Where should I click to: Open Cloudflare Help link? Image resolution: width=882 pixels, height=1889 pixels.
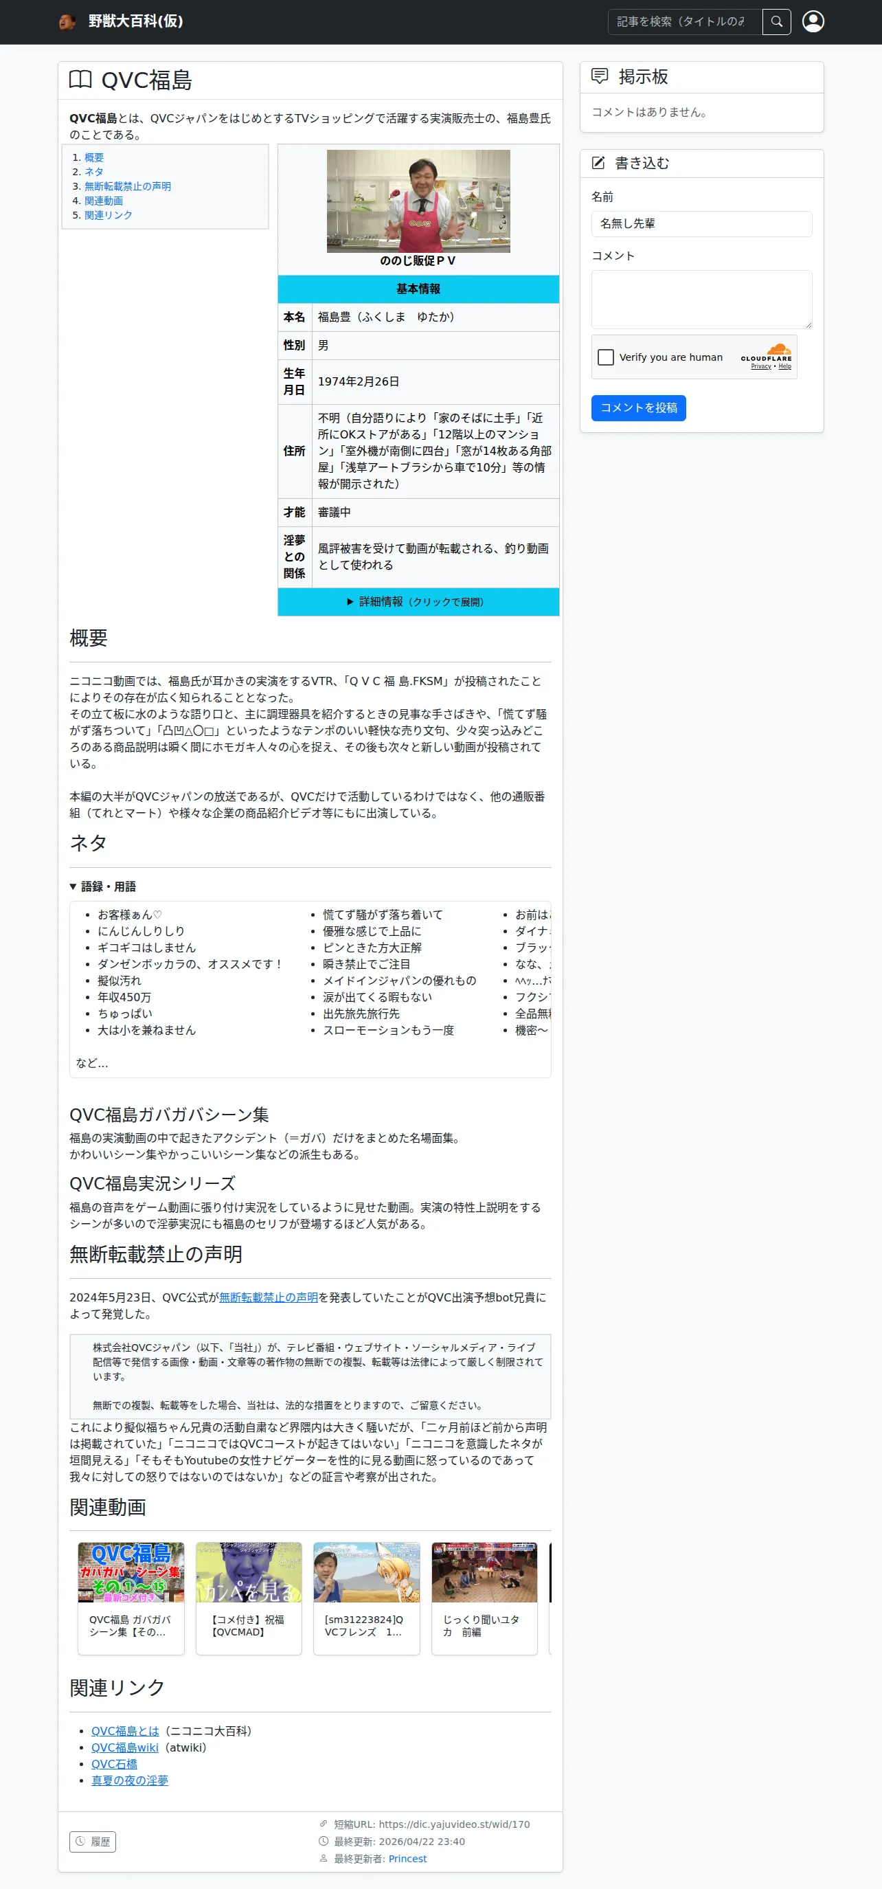click(x=784, y=366)
